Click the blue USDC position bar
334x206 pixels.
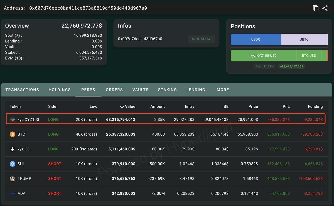(x=256, y=39)
